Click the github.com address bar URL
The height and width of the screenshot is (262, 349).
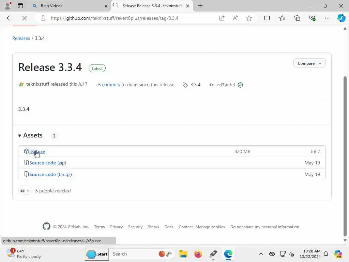click(115, 18)
